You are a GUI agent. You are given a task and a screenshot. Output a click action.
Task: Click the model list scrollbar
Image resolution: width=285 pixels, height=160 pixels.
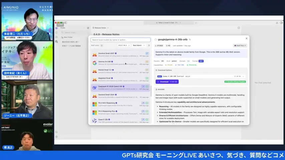pyautogui.click(x=151, y=91)
